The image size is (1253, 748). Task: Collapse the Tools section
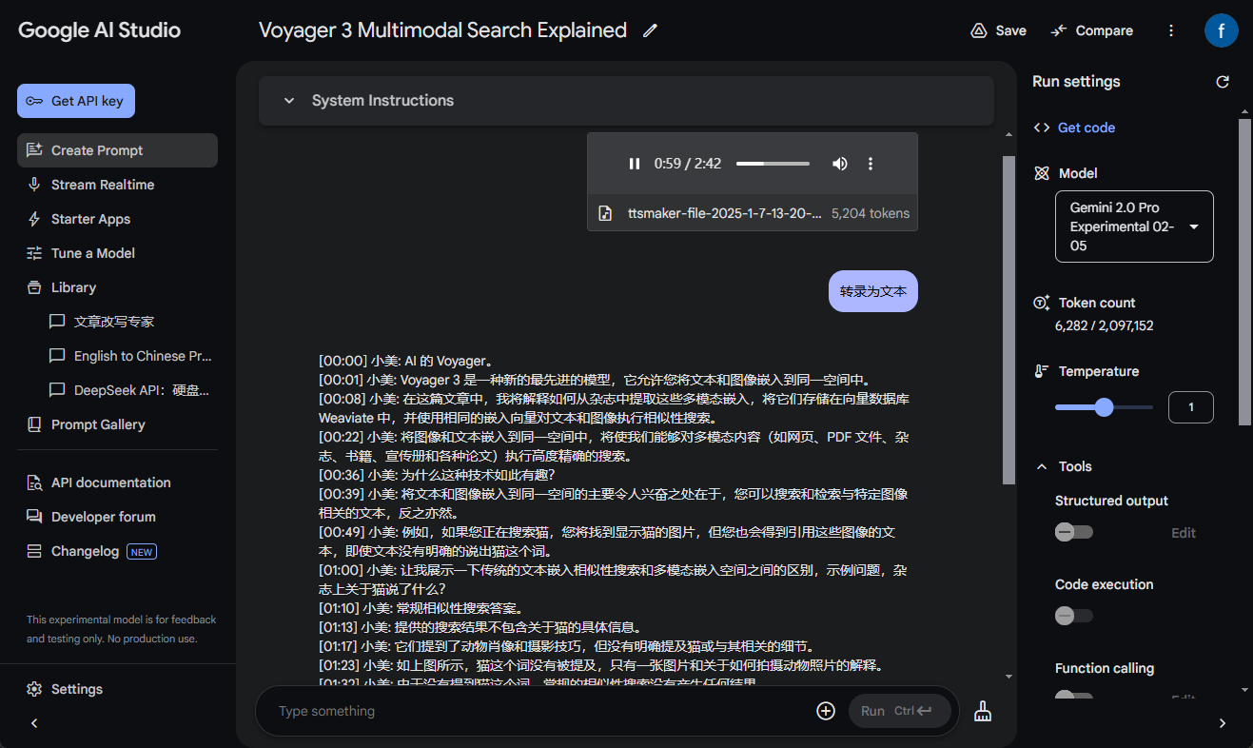point(1042,466)
